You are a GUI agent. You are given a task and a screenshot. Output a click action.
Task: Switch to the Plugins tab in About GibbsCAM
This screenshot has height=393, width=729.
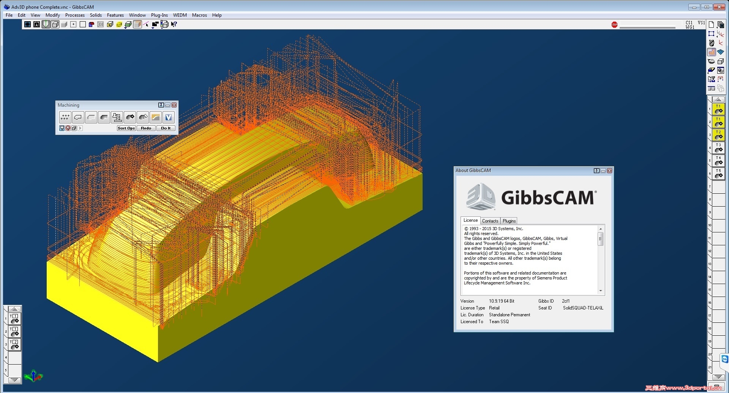(509, 221)
